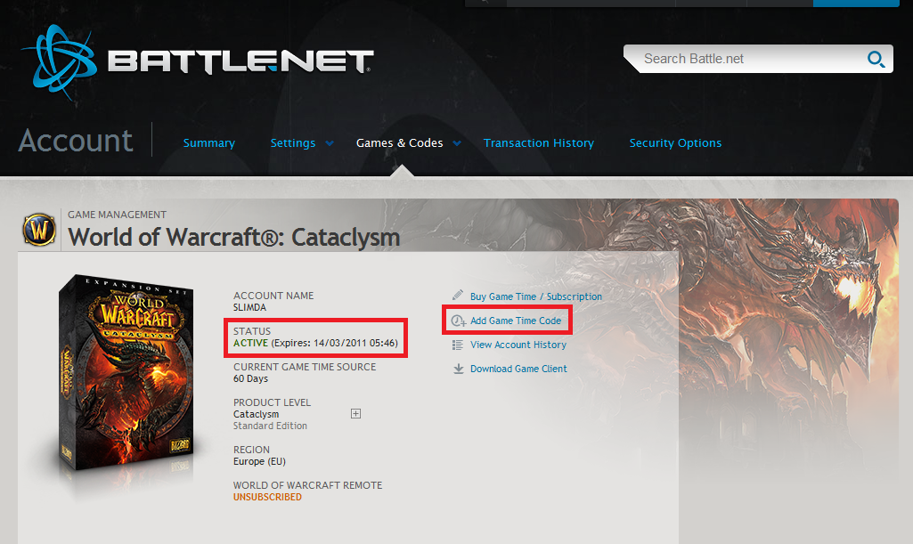Click the ACTIVE status text

tap(251, 343)
